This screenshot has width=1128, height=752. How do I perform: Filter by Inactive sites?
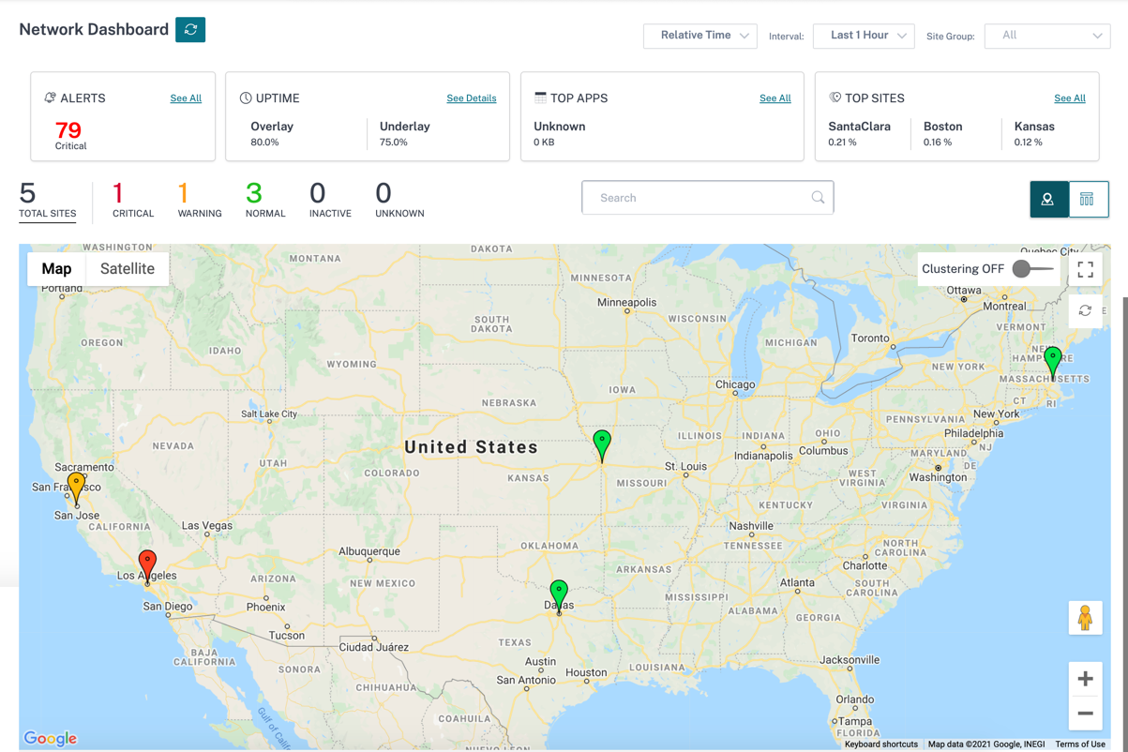[330, 201]
